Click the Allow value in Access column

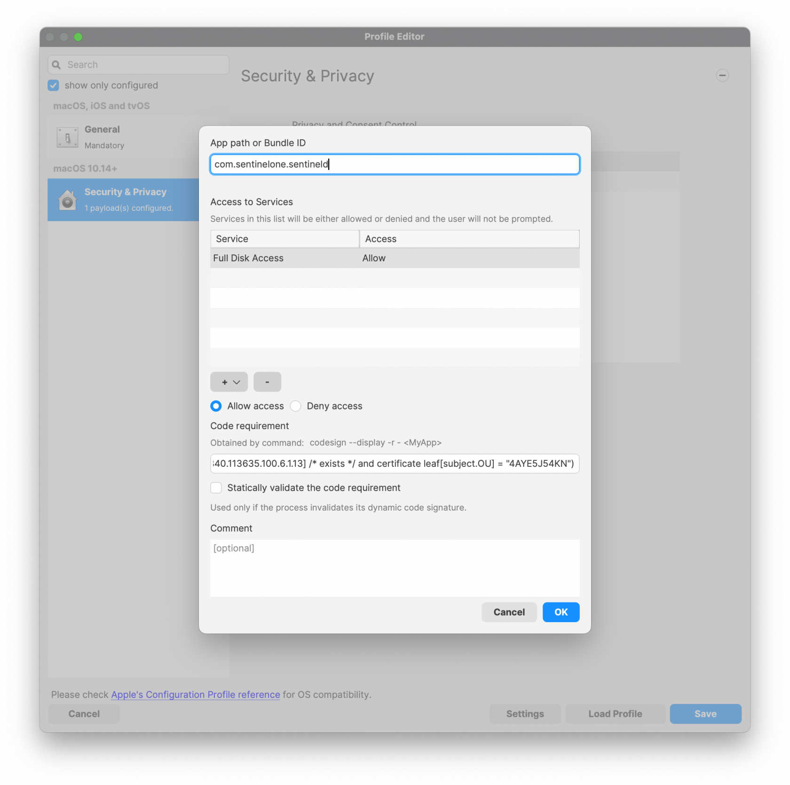click(374, 258)
